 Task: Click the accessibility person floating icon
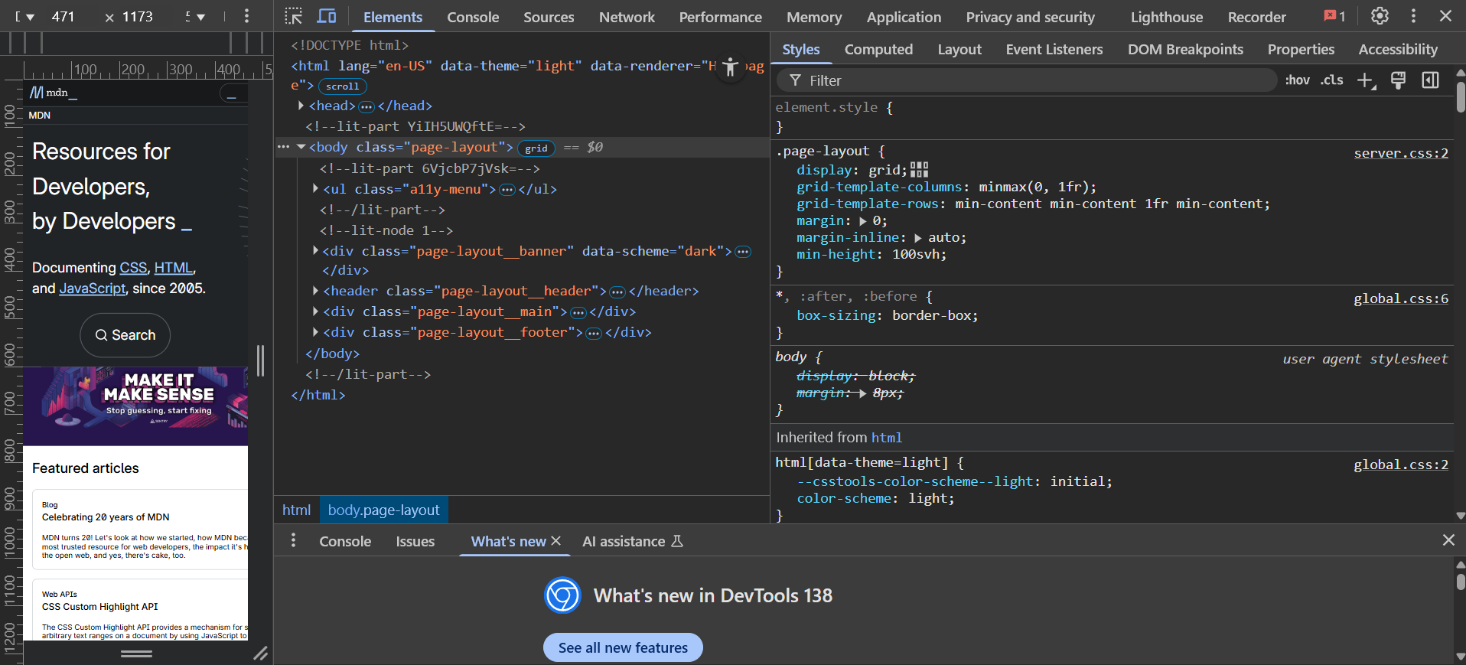[731, 67]
